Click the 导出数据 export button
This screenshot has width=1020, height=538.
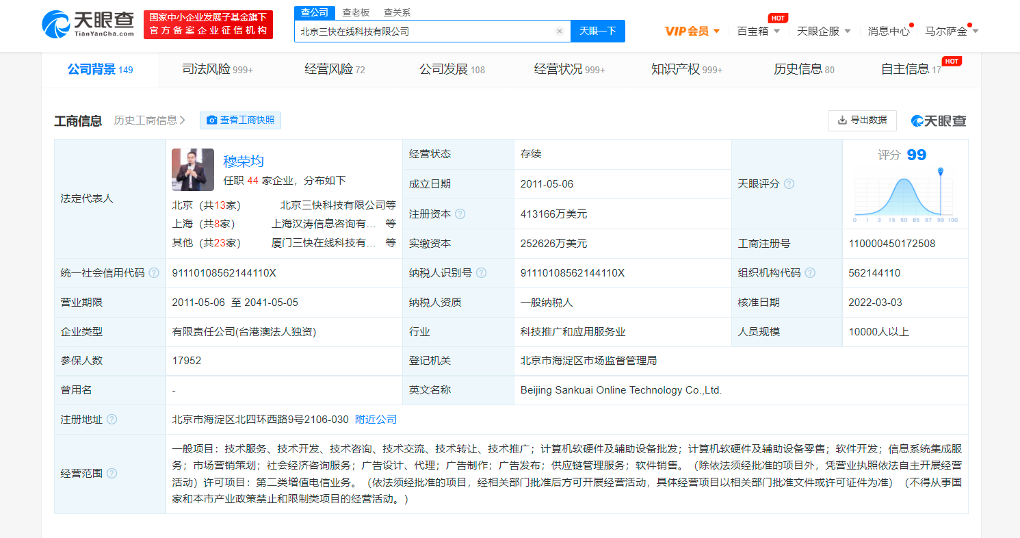tap(861, 120)
